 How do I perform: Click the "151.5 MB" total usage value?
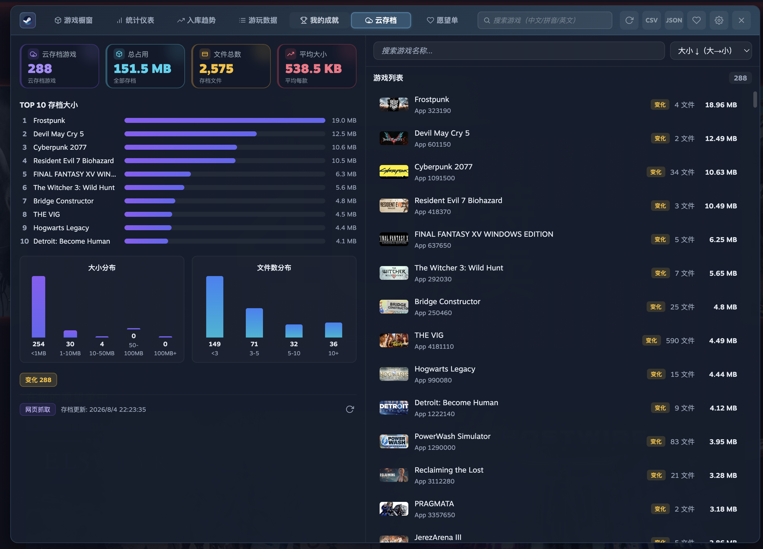[x=142, y=69]
